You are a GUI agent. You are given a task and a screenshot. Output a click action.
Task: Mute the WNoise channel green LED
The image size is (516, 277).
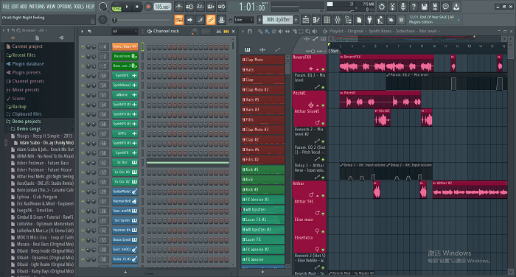coord(83,95)
